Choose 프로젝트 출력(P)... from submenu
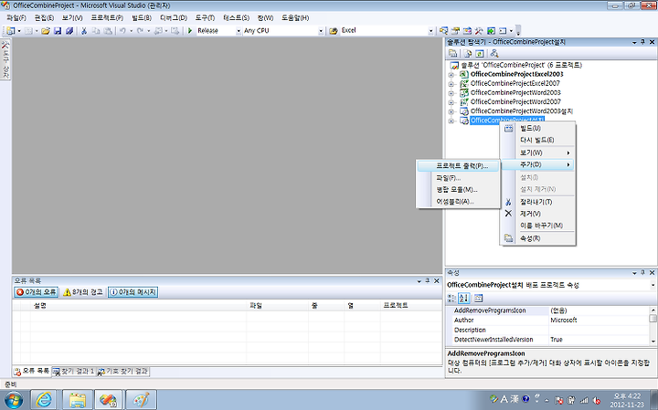The height and width of the screenshot is (410, 658). coord(458,166)
